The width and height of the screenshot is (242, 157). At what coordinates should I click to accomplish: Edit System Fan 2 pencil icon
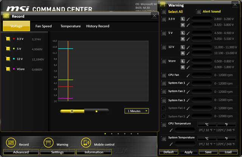[x=188, y=92]
